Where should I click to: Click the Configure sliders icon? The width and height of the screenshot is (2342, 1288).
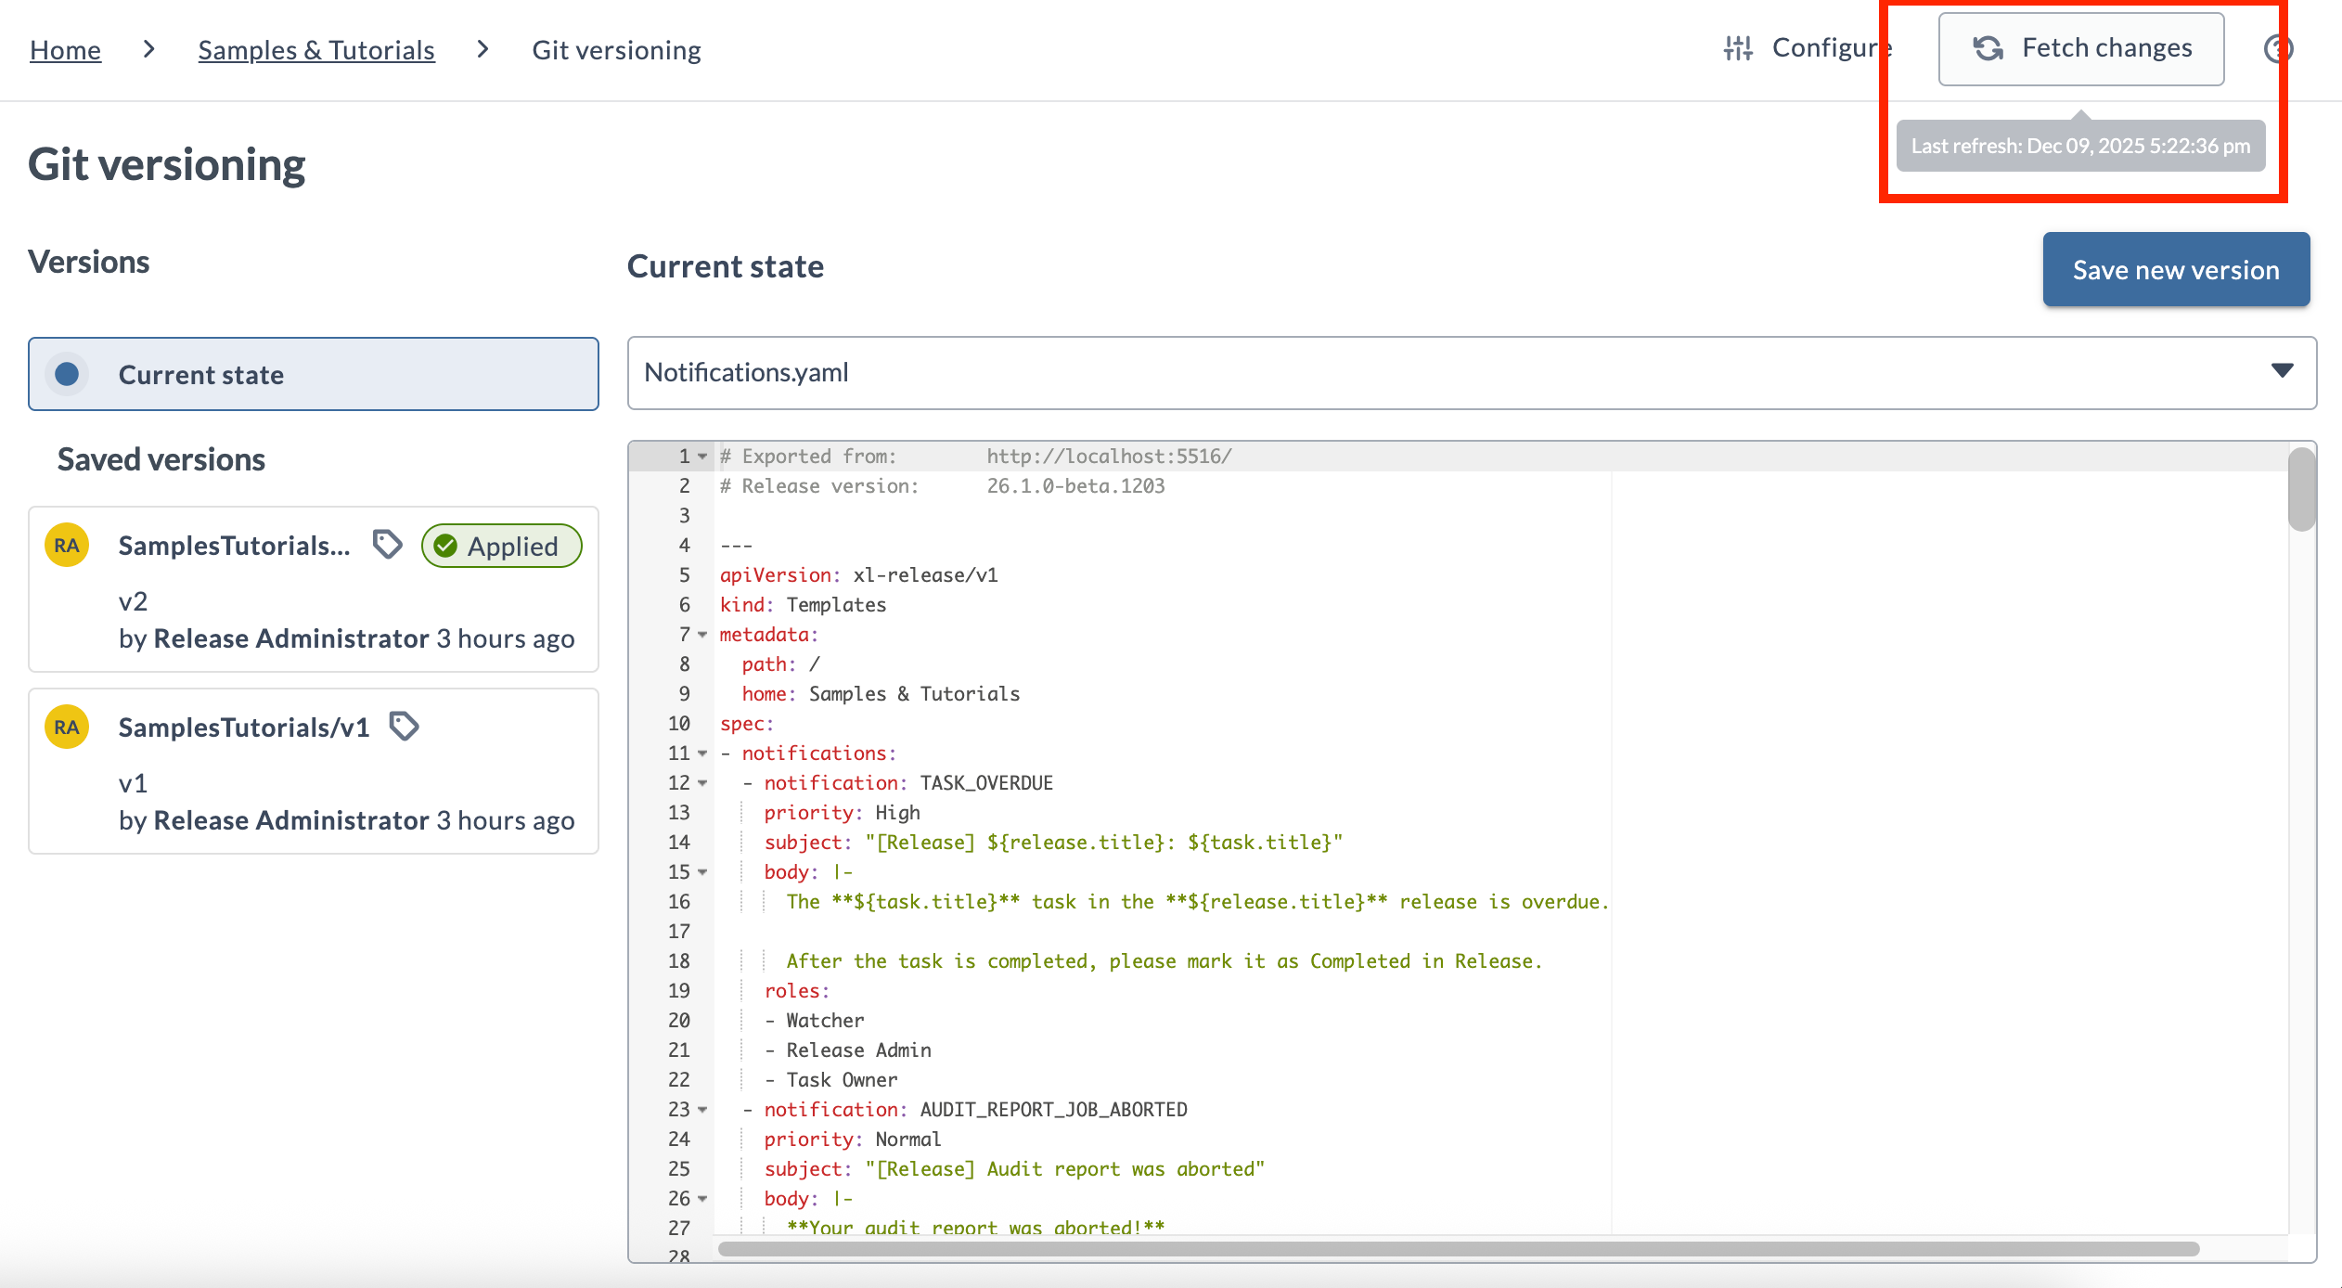click(x=1738, y=48)
